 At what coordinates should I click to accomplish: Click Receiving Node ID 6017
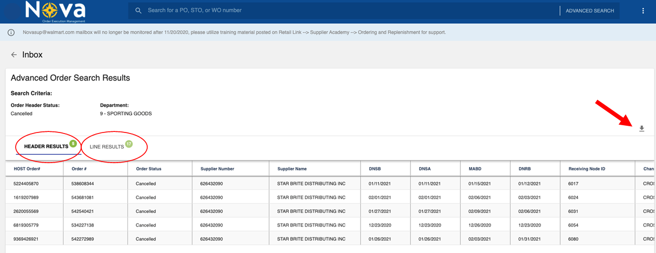[x=574, y=184]
